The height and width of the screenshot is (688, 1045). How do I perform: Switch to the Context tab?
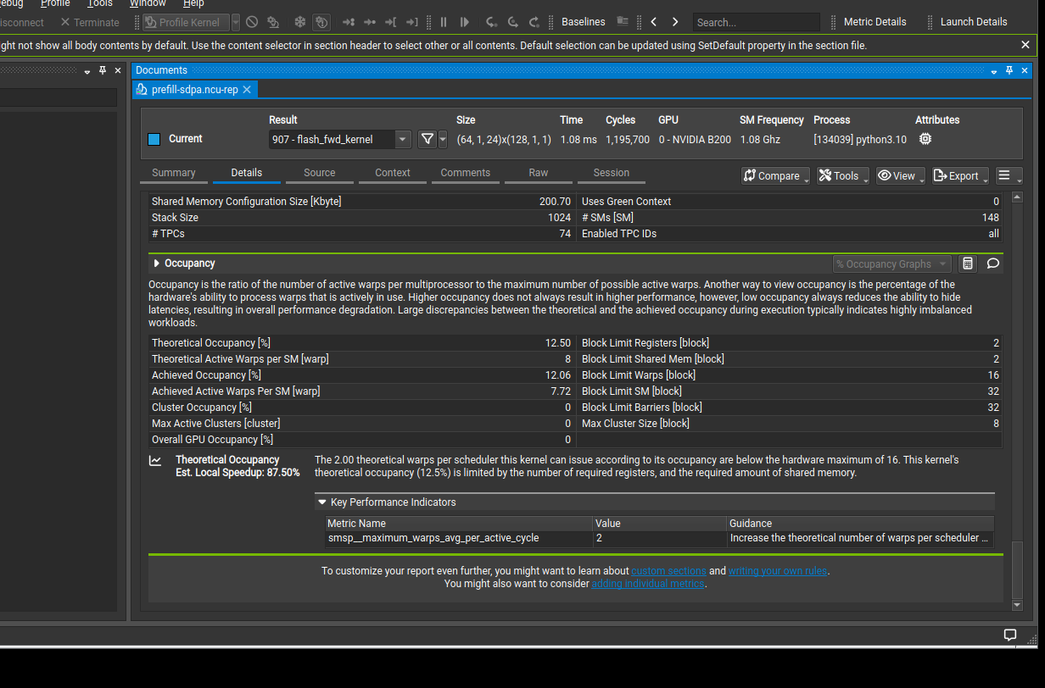click(x=393, y=173)
